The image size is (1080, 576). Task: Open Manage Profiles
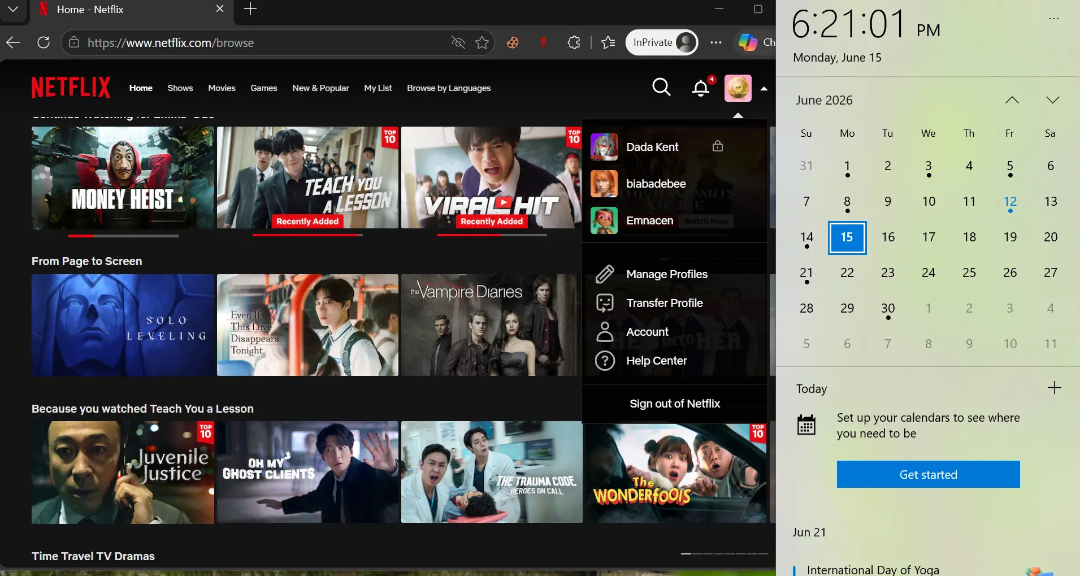point(667,274)
